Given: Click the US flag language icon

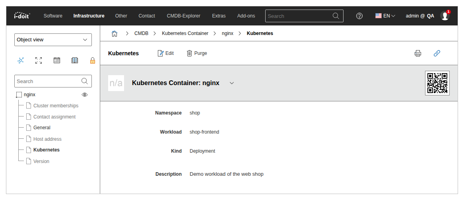Looking at the screenshot, I should 378,16.
